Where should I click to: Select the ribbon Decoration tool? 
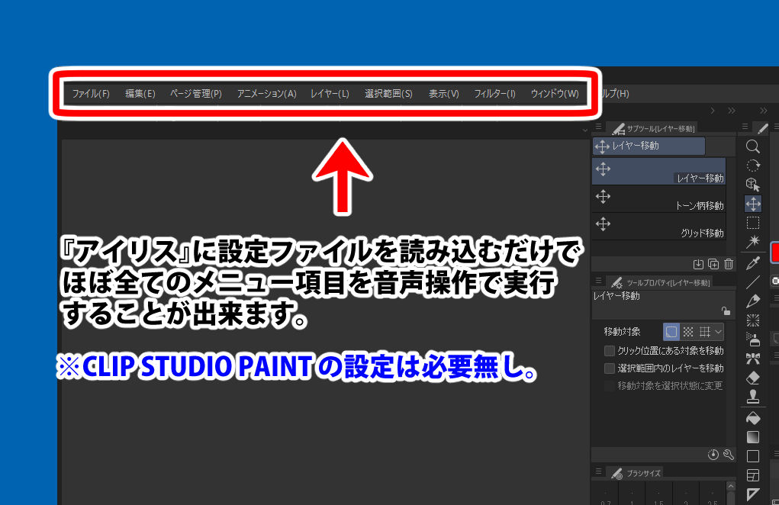752,359
